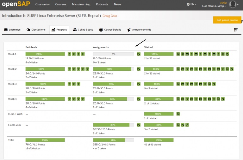
Task: Click the Craig Cole instructor link
Action: pyautogui.click(x=110, y=16)
